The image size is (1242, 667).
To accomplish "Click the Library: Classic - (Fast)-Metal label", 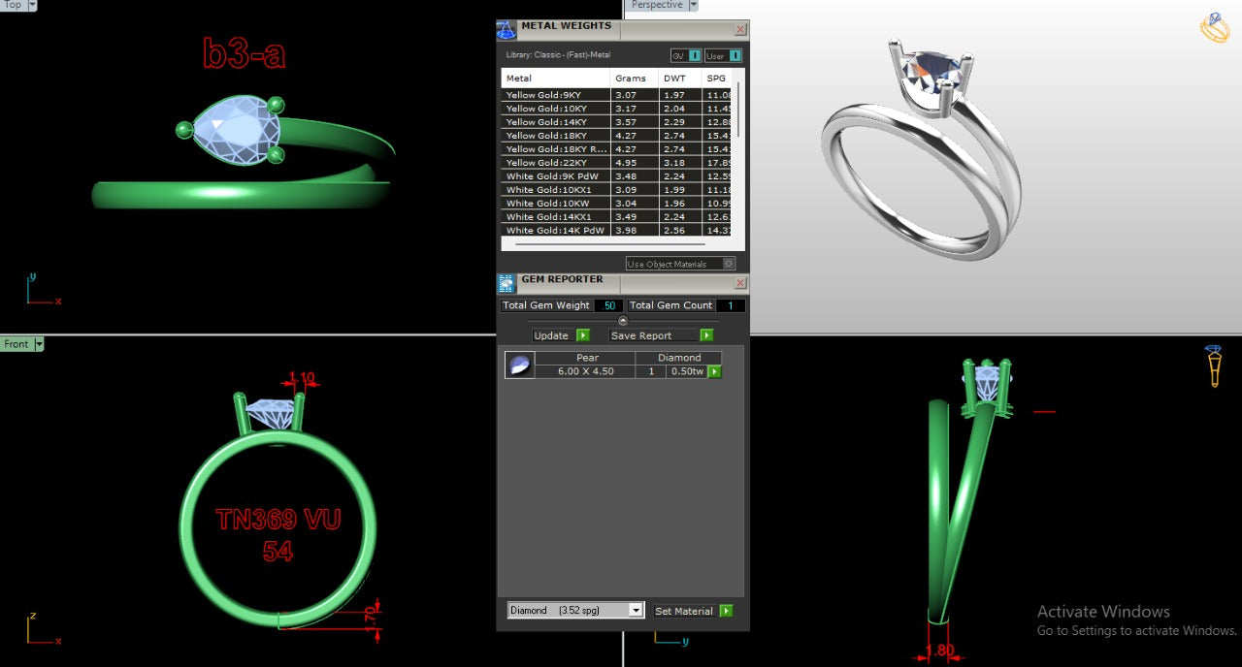I will [x=558, y=55].
